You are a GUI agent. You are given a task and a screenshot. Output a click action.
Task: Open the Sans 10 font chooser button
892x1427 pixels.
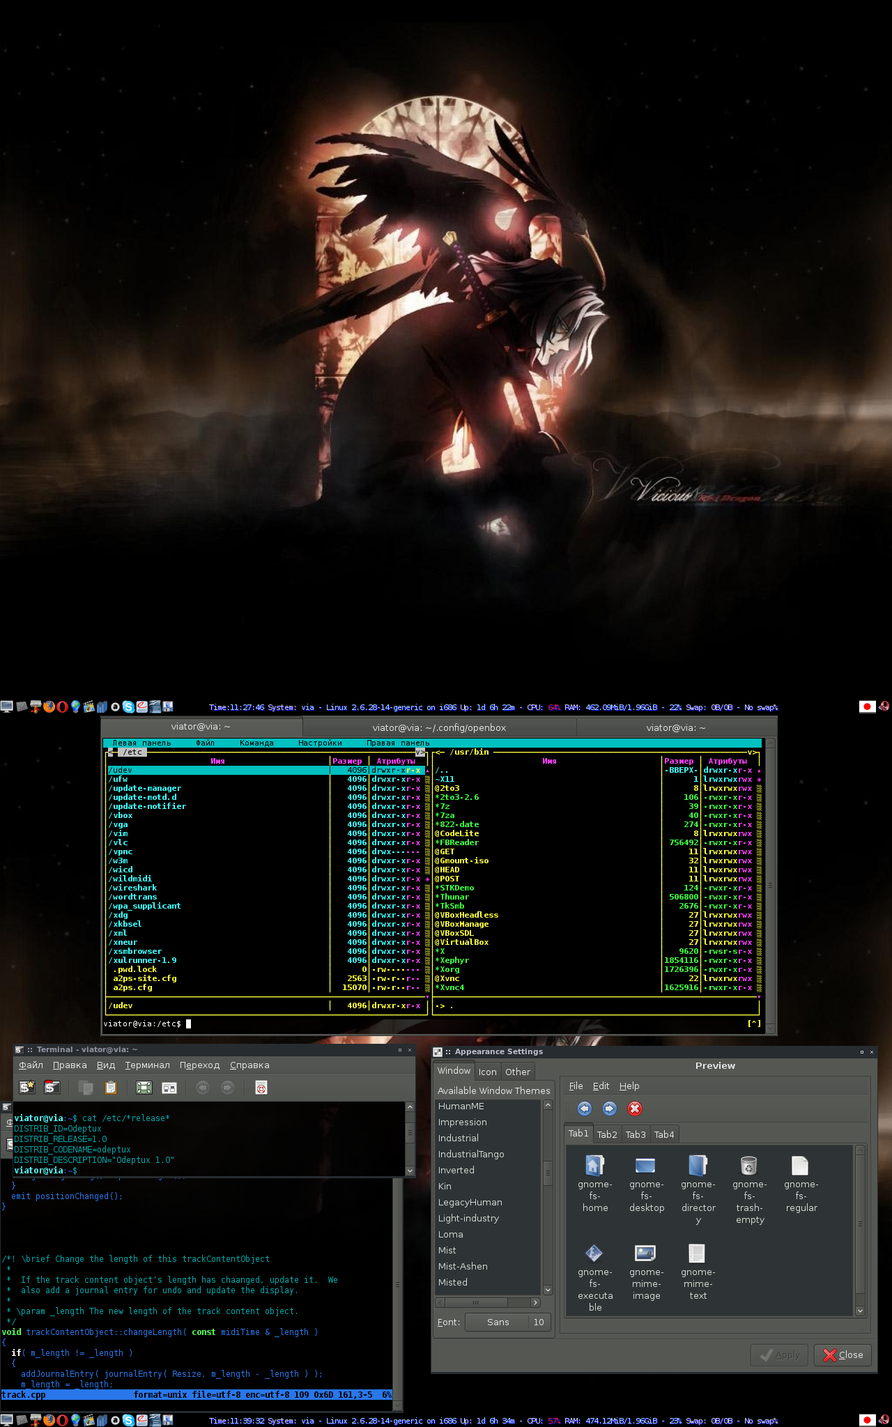pos(508,1322)
